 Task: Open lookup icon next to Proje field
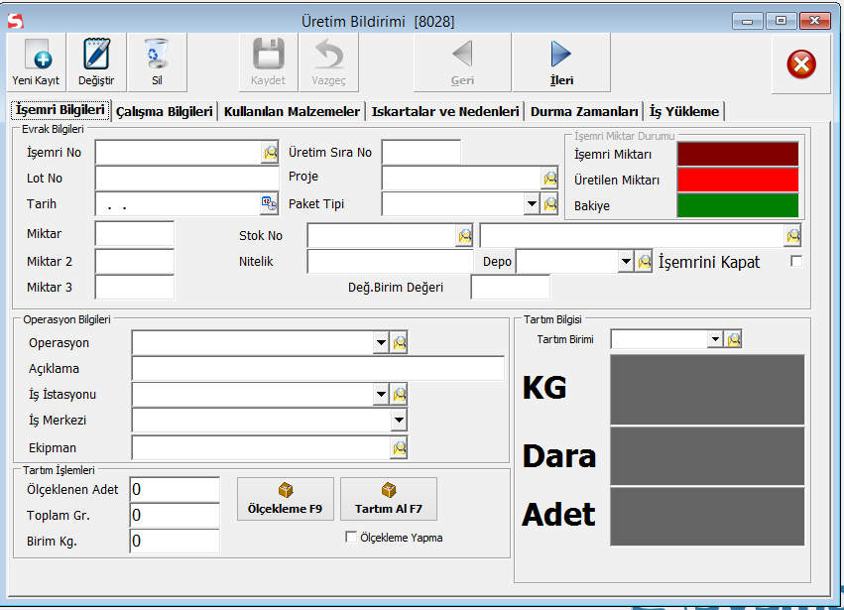[x=550, y=178]
